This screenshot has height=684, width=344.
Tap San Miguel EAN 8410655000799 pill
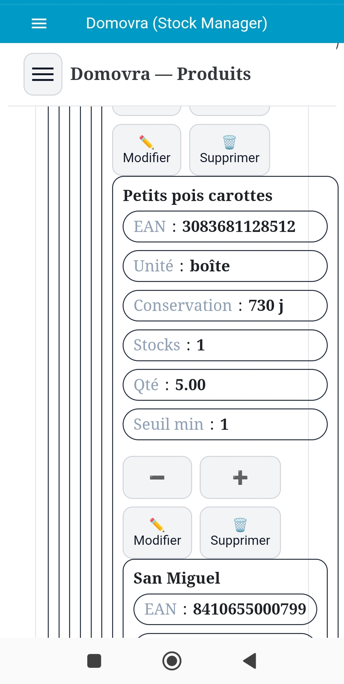coord(225,609)
